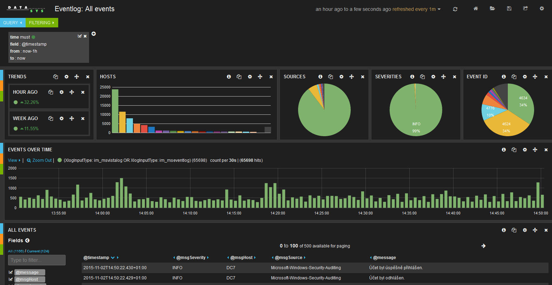Configure the WEEK AGO panel gear
This screenshot has height=285, width=552.
click(x=61, y=118)
